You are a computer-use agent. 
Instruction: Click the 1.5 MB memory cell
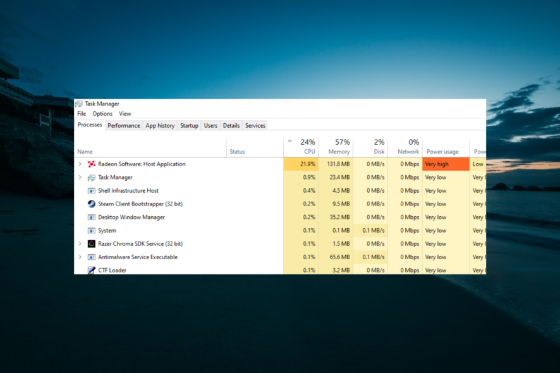click(336, 243)
